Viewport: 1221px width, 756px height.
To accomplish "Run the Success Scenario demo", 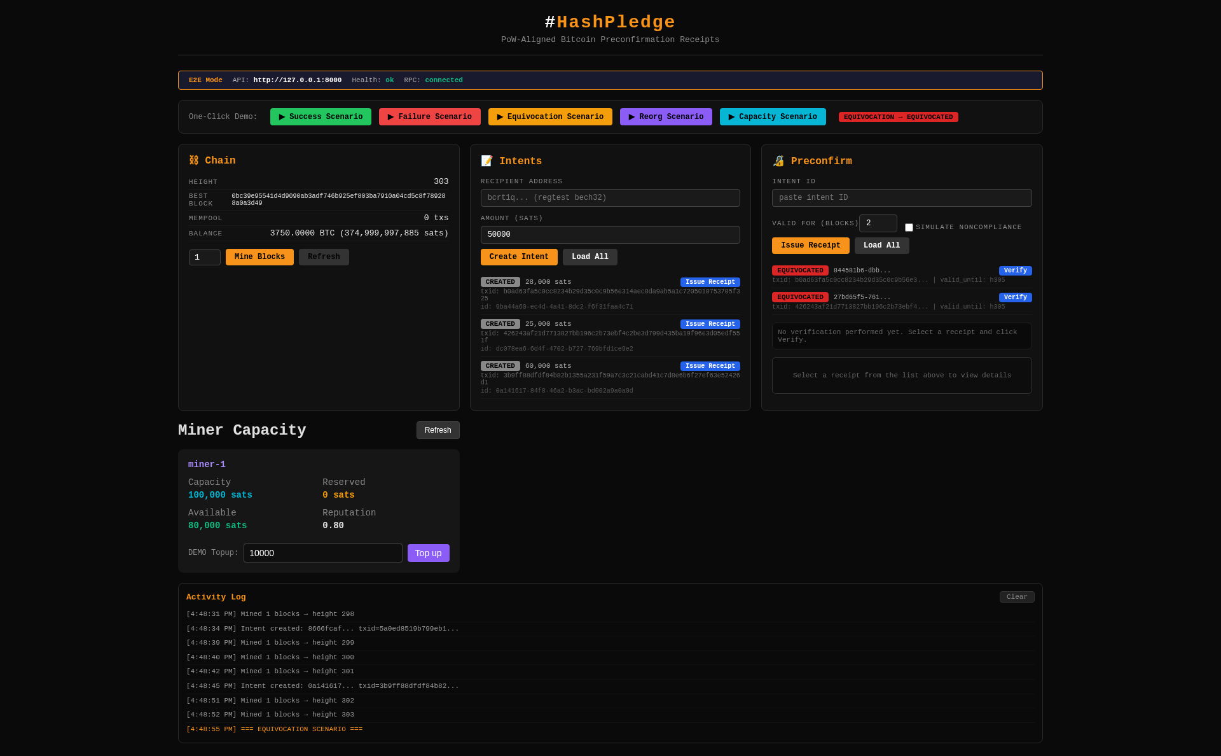I will [x=321, y=117].
